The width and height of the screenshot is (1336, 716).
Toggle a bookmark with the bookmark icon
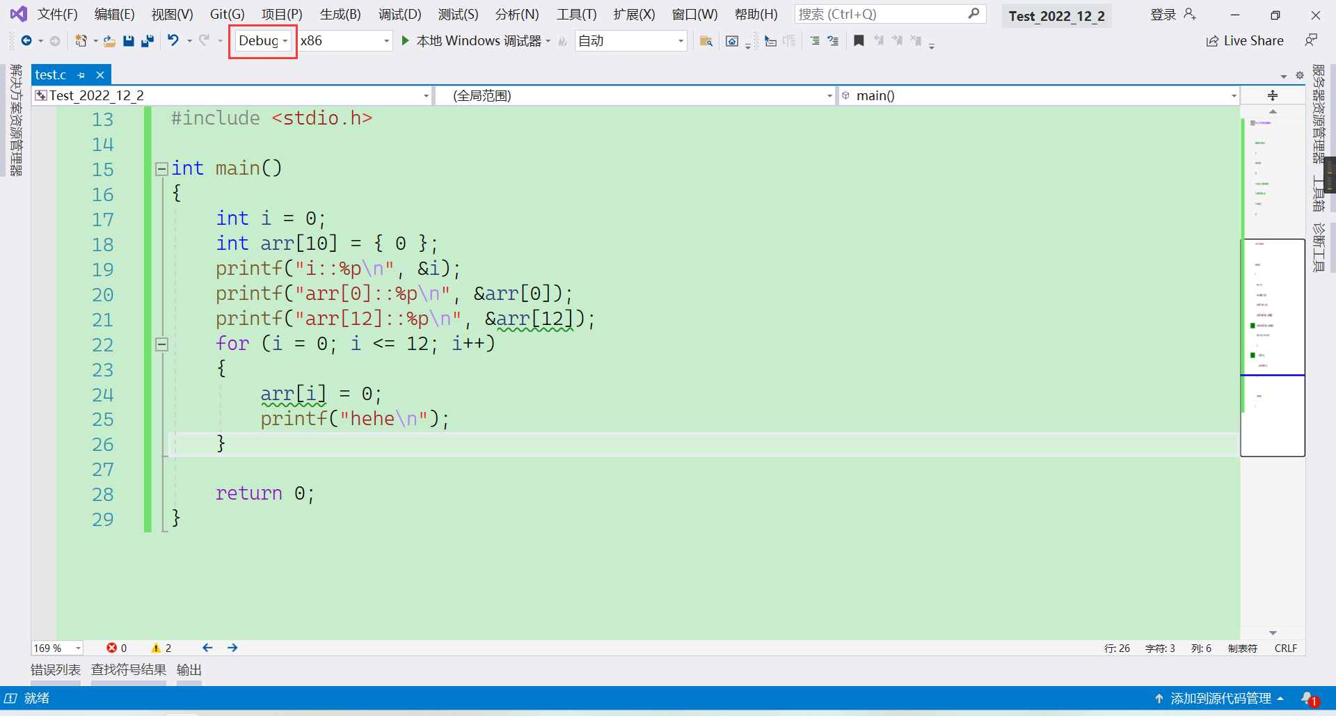pyautogui.click(x=859, y=41)
